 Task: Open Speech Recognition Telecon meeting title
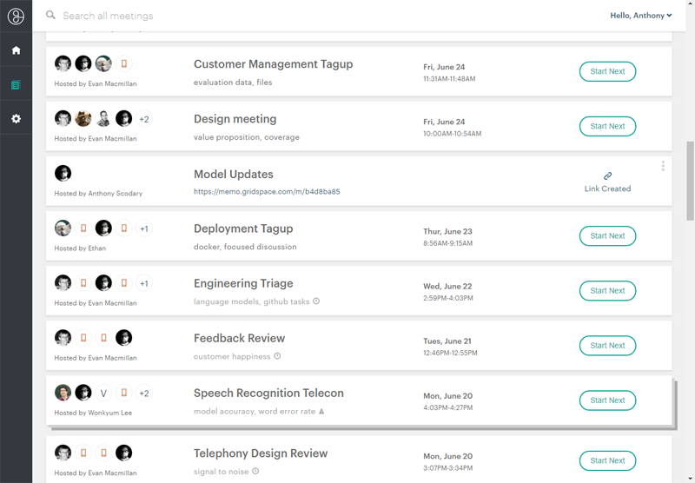268,393
